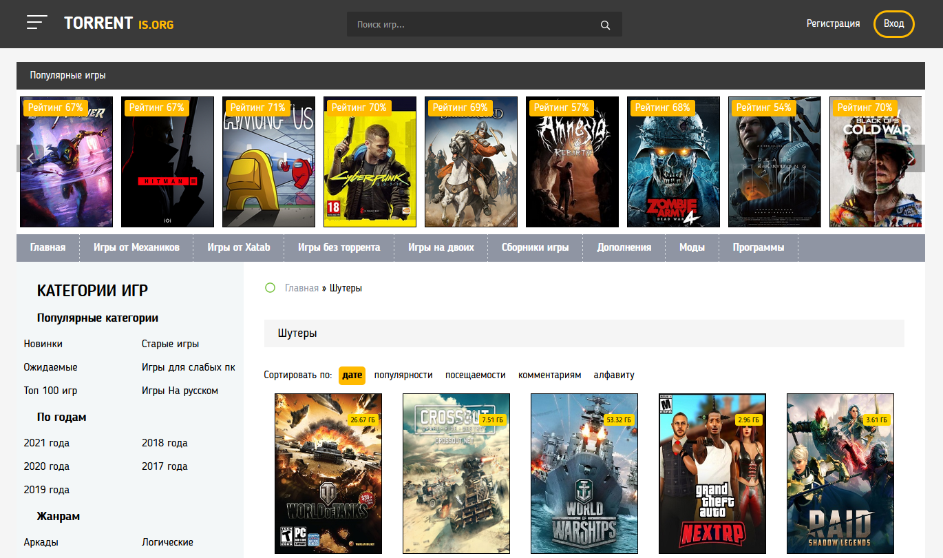The width and height of the screenshot is (943, 558).
Task: Sort games by алфавиту
Action: pos(614,375)
